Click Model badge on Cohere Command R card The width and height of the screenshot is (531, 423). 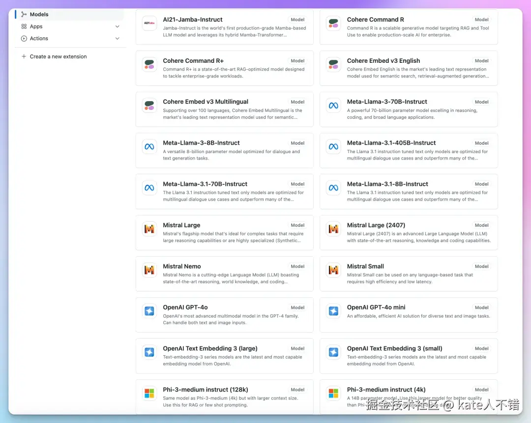[x=481, y=20]
